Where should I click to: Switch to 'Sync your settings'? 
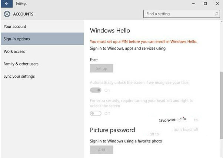coord(19,76)
